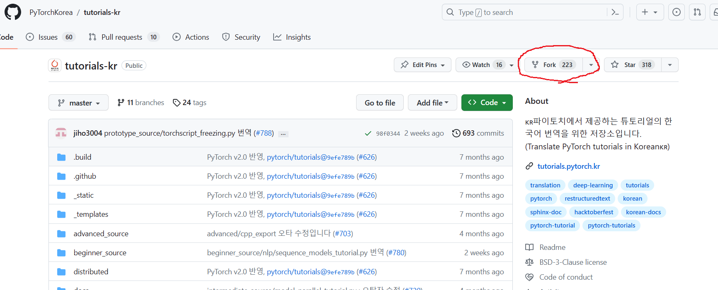Viewport: 718px width, 290px height.
Task: Open commit hash 98f0344
Action: (x=388, y=134)
